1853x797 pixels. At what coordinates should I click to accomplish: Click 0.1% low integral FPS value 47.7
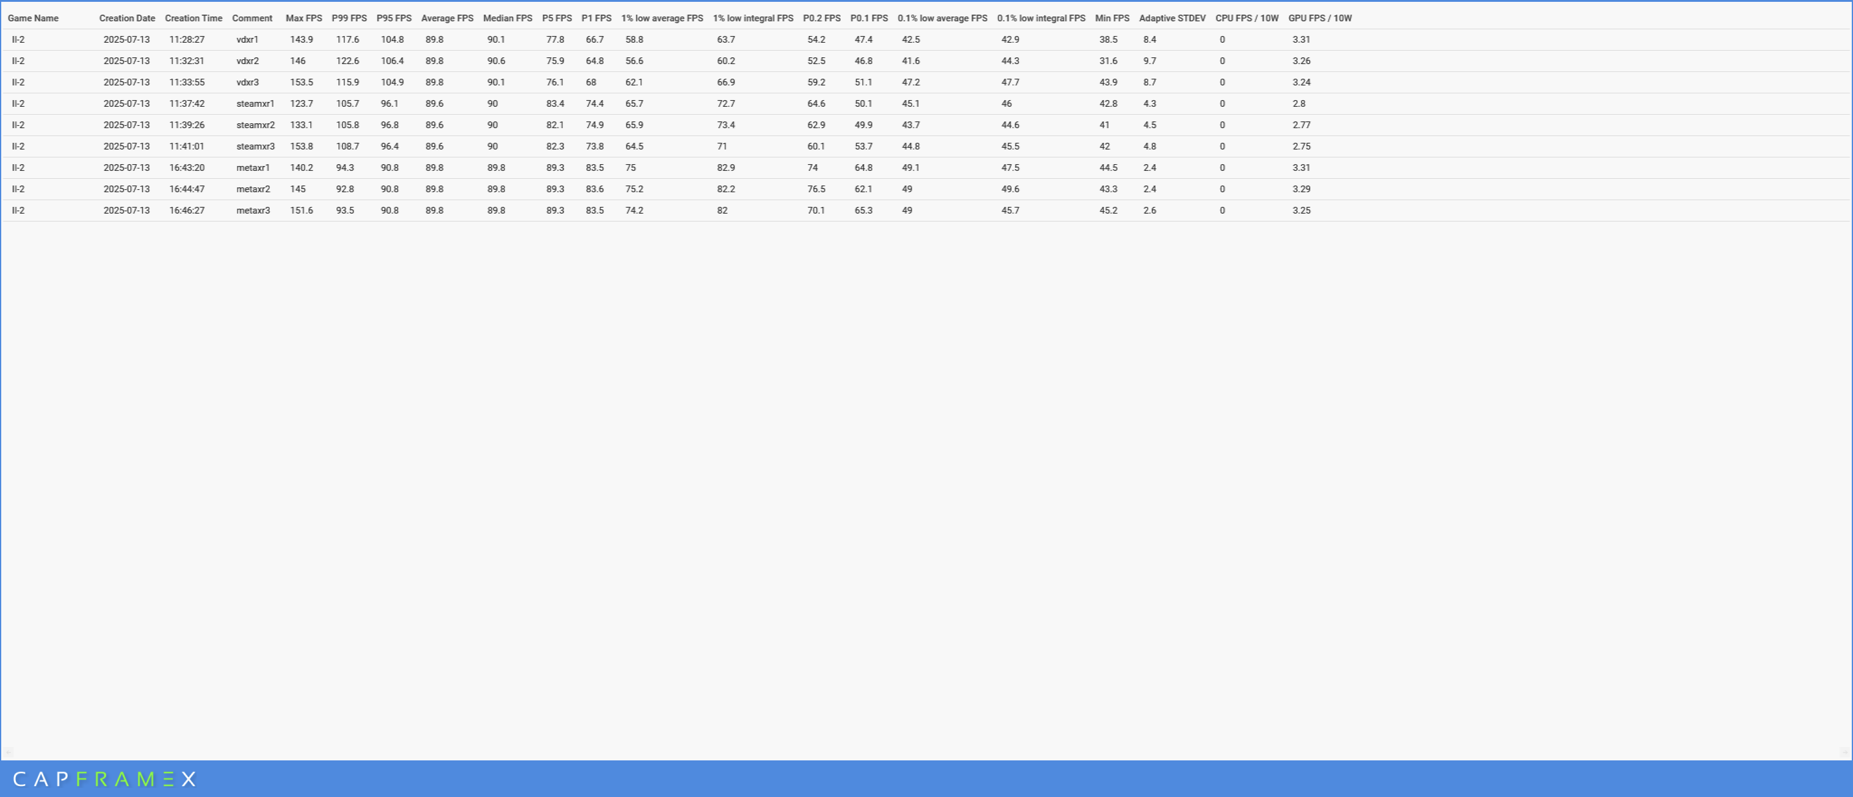pyautogui.click(x=1010, y=82)
